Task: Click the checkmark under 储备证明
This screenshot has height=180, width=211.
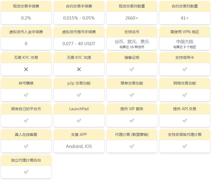Action: [132, 69]
